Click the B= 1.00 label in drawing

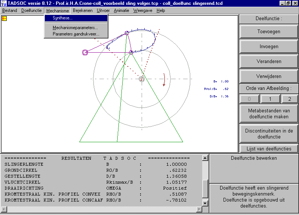(221, 81)
